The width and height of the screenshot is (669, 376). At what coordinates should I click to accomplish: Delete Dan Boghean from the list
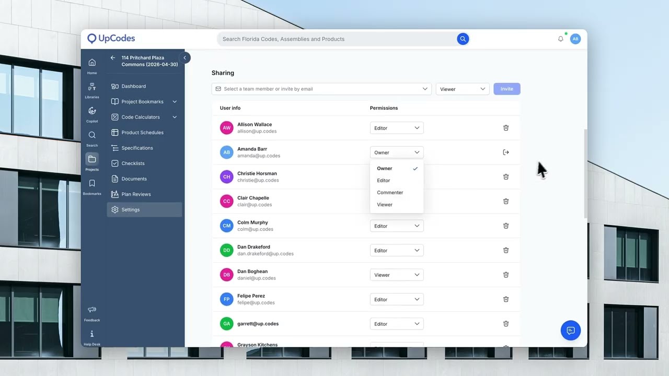click(x=506, y=275)
